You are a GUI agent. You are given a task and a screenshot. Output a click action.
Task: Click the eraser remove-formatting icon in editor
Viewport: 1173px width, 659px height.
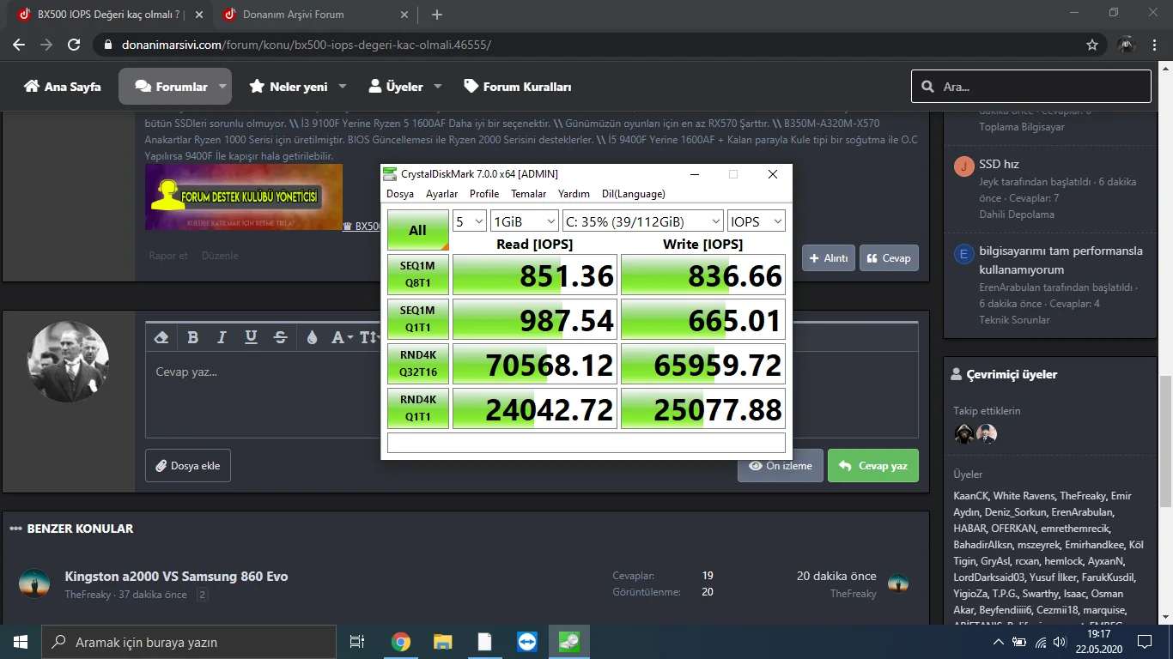pos(161,337)
